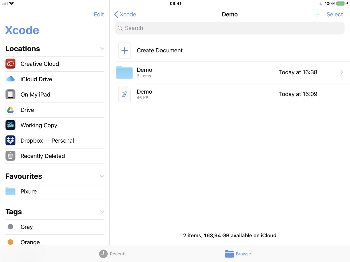Open the Creative Cloud location icon
The width and height of the screenshot is (350, 262).
[10, 64]
